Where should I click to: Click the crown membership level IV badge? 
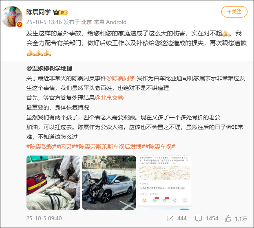(x=61, y=12)
